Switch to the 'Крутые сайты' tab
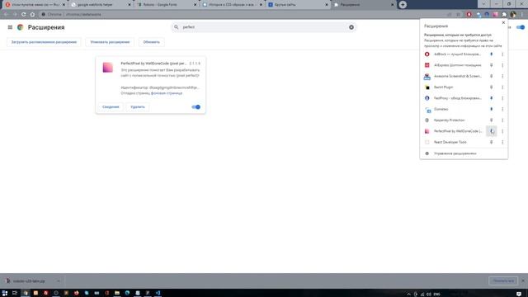 coord(298,5)
